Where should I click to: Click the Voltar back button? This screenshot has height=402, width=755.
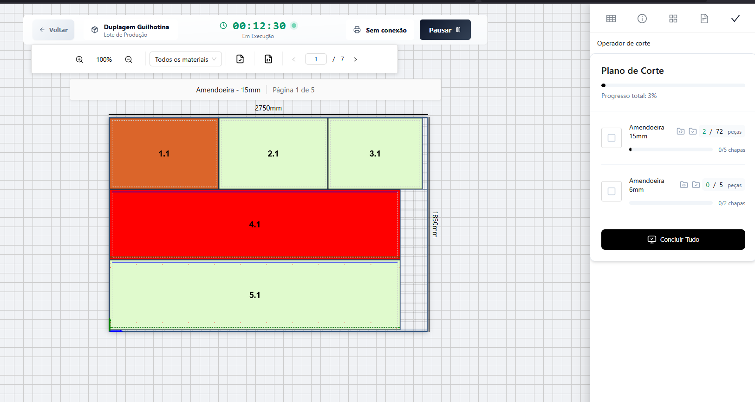53,30
